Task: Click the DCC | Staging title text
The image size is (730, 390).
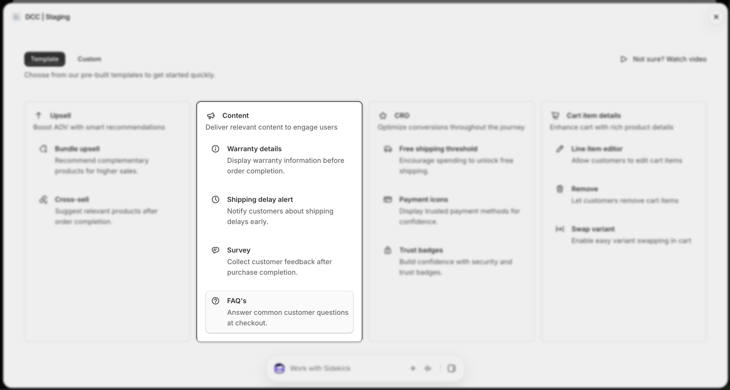Action: pos(48,17)
